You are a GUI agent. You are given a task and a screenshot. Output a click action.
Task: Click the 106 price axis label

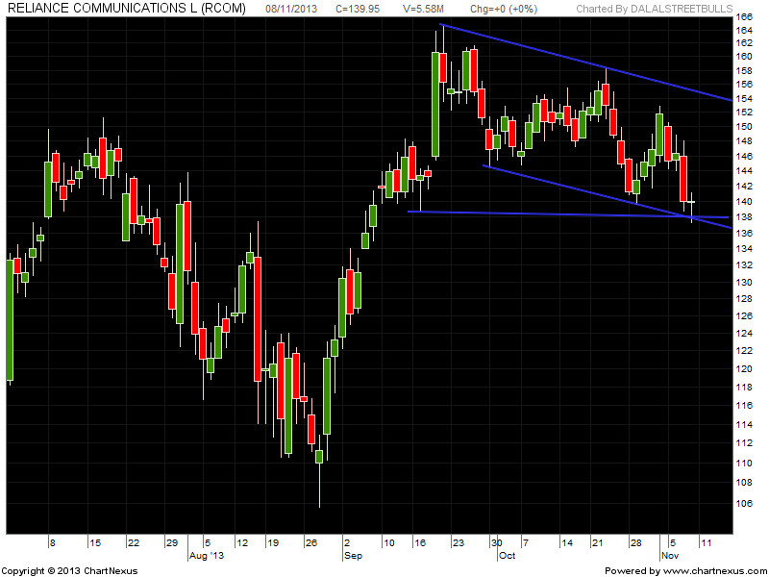744,503
